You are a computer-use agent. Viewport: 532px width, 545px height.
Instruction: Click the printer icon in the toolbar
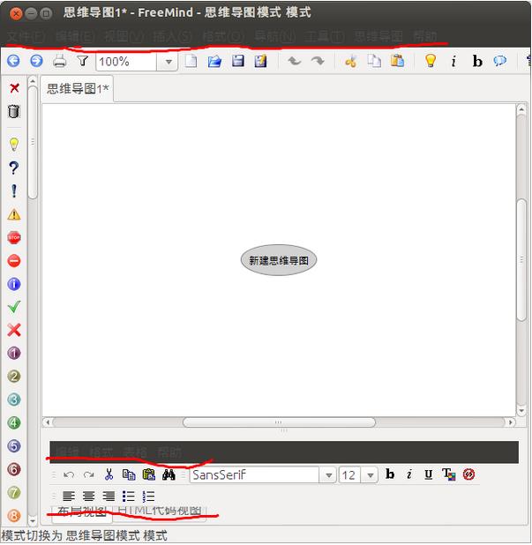coord(60,61)
